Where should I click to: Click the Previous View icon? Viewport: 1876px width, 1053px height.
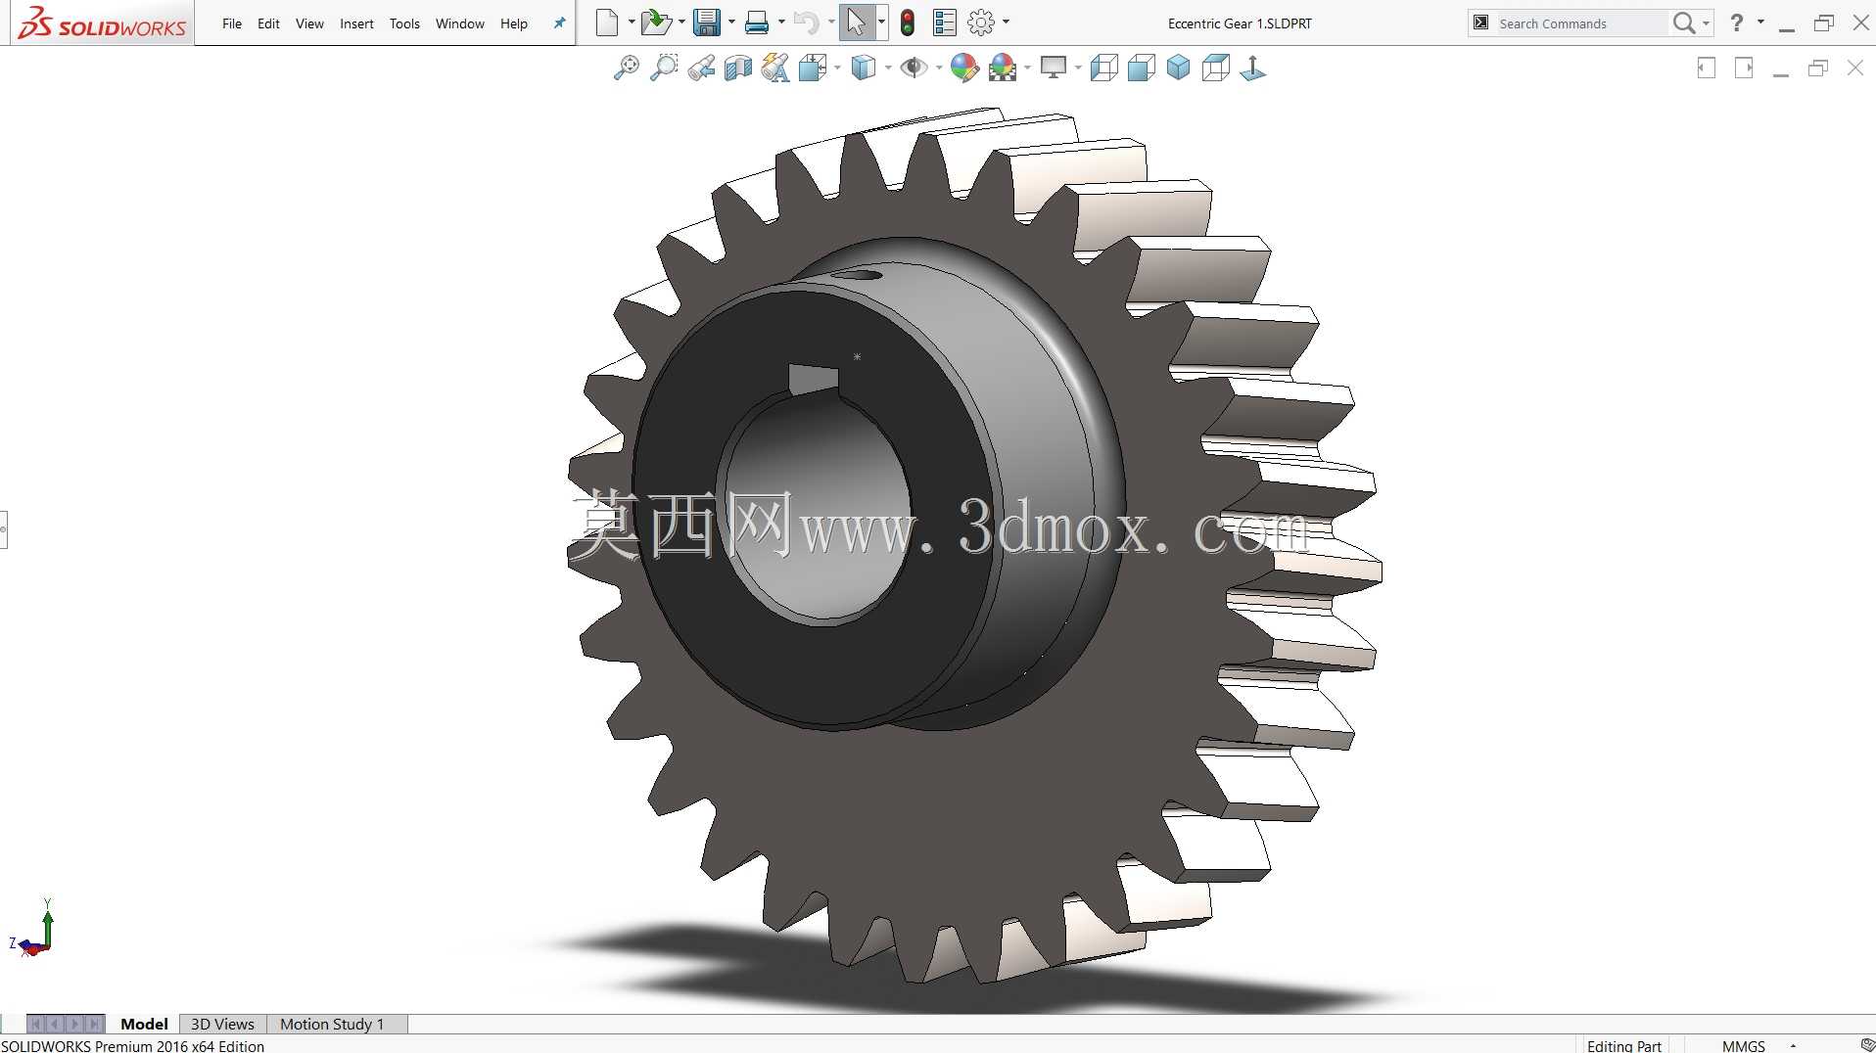701,68
